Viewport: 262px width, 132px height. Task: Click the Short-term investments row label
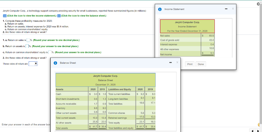(x=68, y=99)
